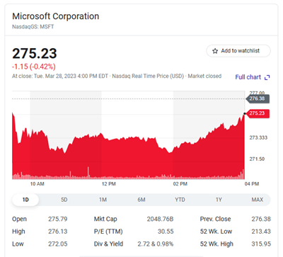Select the 1D time range tab
Viewport: 283px width, 257px height.
pyautogui.click(x=25, y=200)
